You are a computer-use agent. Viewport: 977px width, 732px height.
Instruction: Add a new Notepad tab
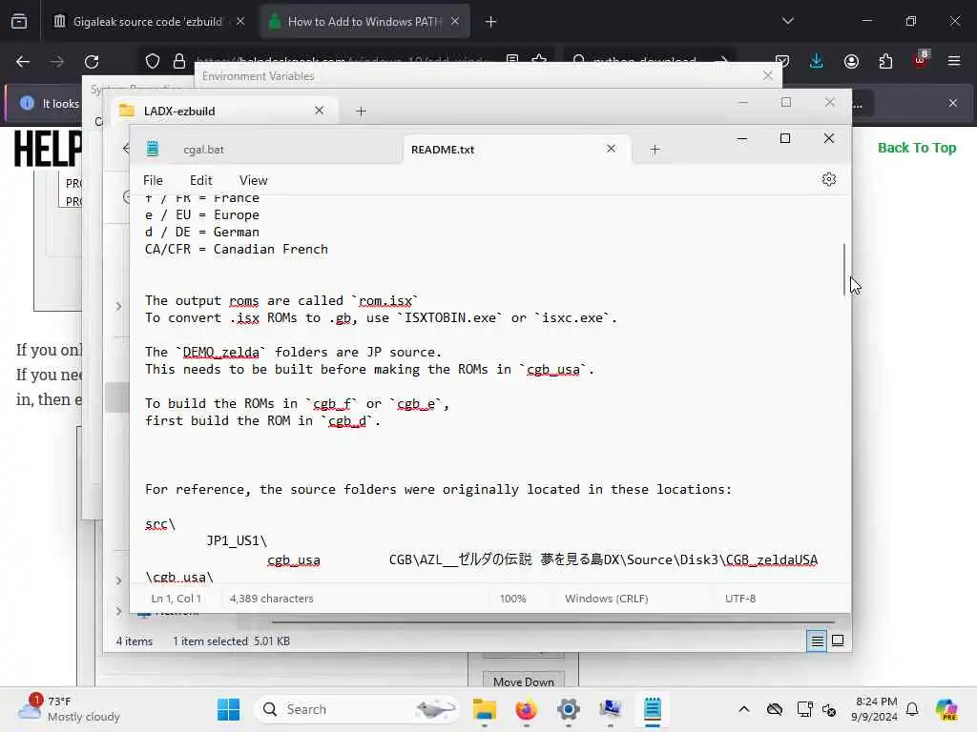655,150
